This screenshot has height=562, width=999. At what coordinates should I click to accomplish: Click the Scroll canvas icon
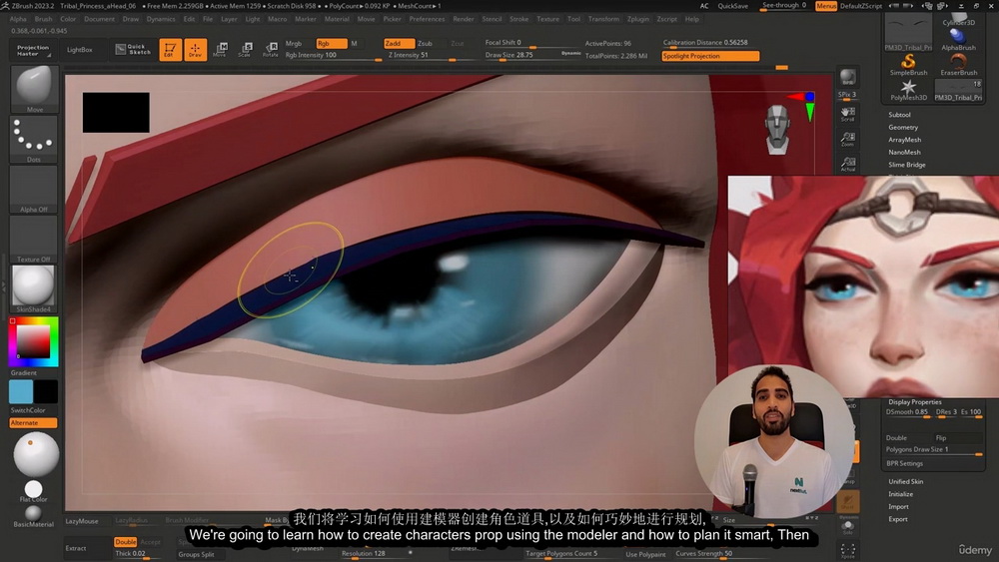847,114
